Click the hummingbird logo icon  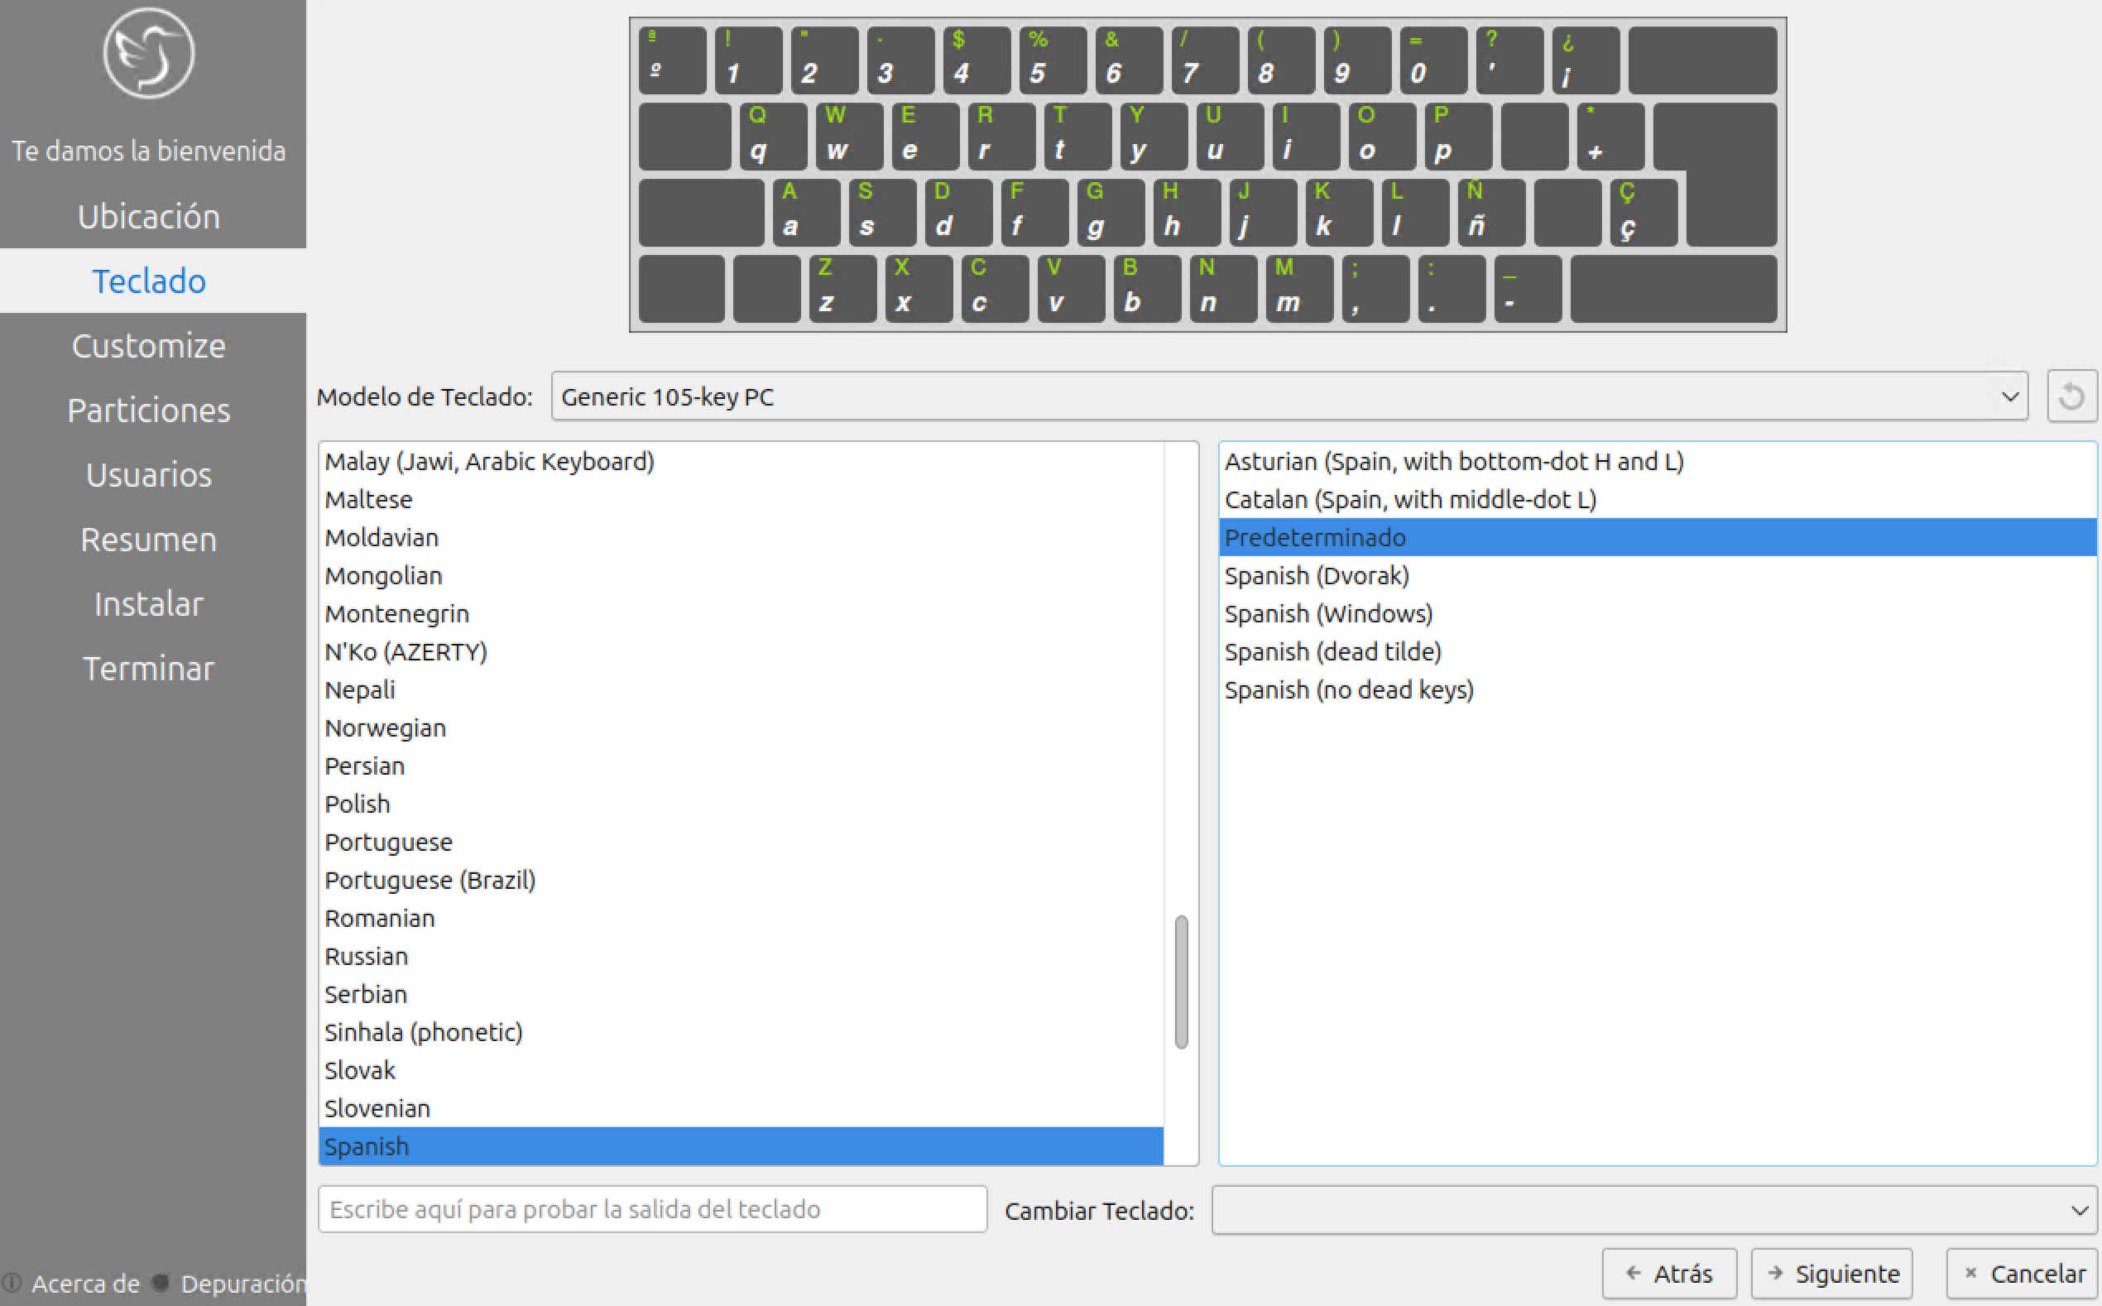(x=148, y=54)
